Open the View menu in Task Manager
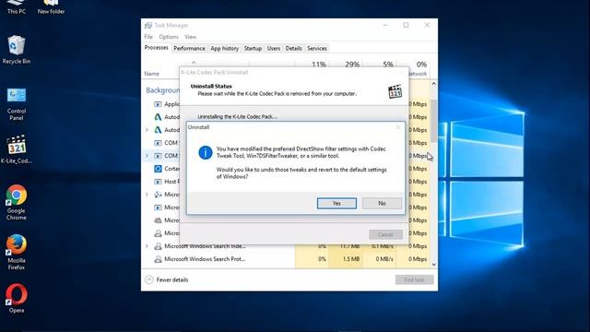Image resolution: width=590 pixels, height=332 pixels. coord(191,37)
